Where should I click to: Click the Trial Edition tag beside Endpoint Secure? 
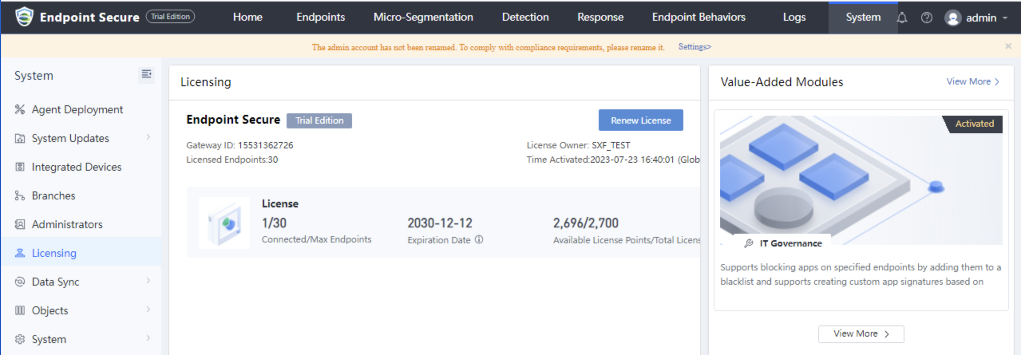pos(319,120)
